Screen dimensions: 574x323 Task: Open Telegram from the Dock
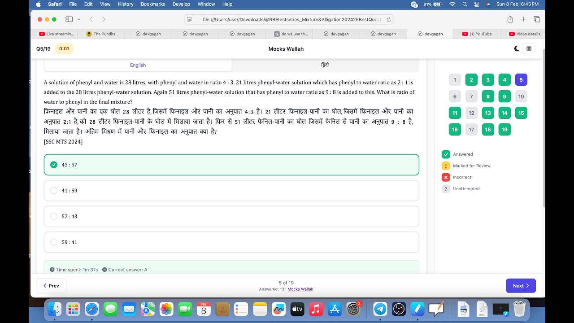click(380, 309)
